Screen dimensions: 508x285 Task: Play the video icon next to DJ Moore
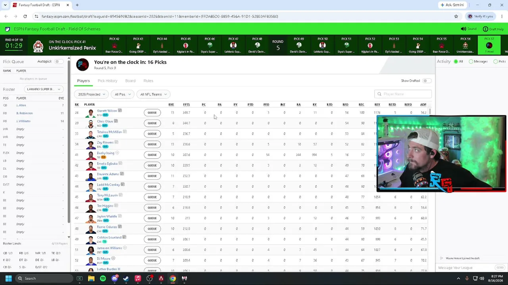[113, 258]
